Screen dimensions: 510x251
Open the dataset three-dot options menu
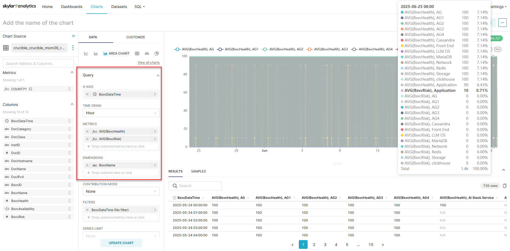73,48
